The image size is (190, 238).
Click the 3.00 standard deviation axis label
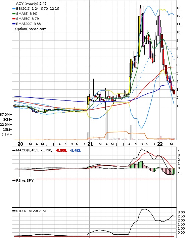(181, 212)
